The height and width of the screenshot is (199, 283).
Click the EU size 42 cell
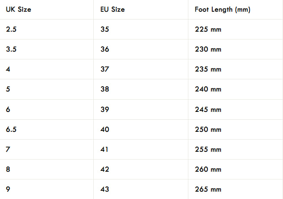tap(105, 170)
